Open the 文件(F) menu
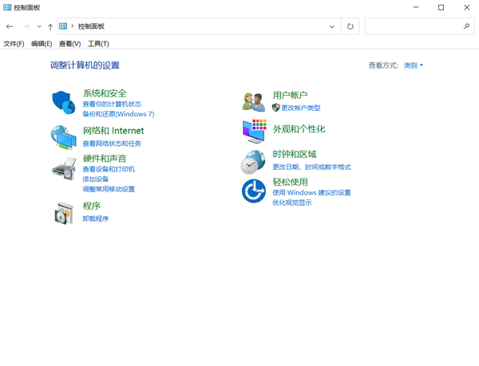The image size is (479, 366). [14, 44]
